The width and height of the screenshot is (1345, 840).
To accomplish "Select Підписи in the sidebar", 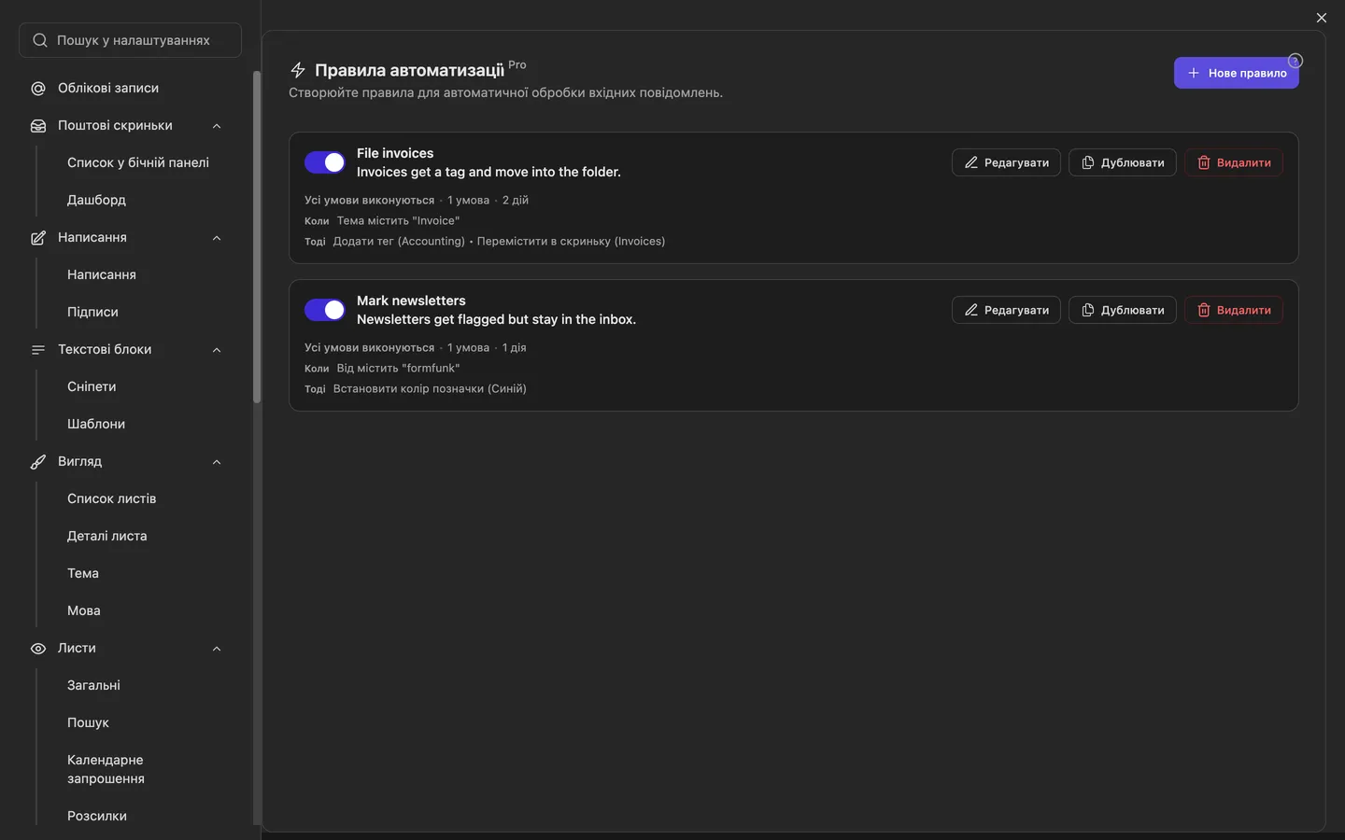I will (92, 312).
